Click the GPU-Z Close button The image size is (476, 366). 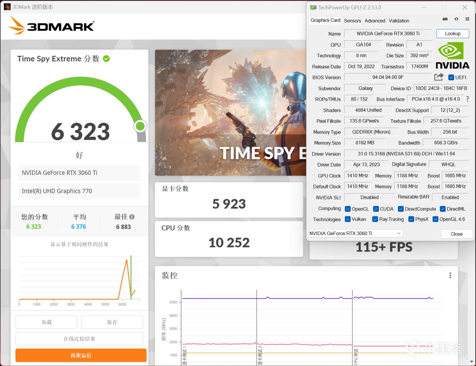click(457, 234)
